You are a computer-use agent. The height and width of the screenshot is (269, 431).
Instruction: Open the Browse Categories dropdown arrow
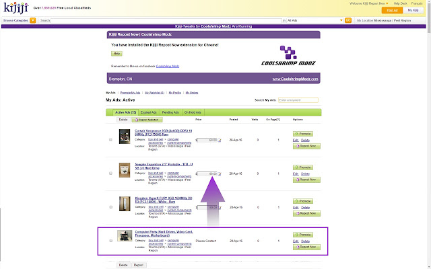[33, 20]
